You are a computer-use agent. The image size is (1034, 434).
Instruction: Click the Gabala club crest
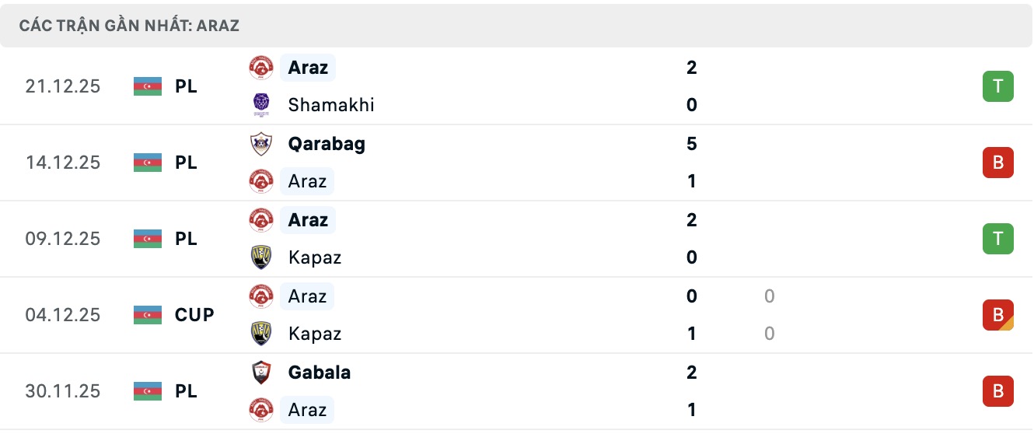pos(261,373)
